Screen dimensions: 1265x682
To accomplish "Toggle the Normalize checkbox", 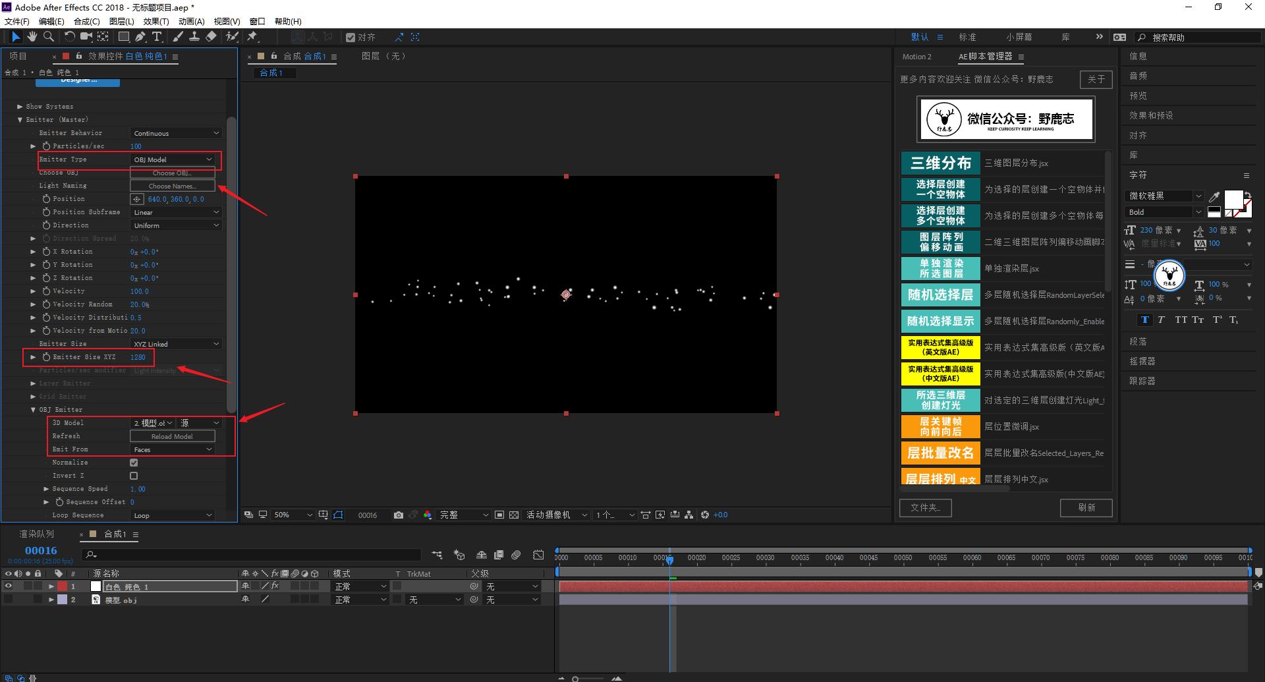I will (134, 463).
